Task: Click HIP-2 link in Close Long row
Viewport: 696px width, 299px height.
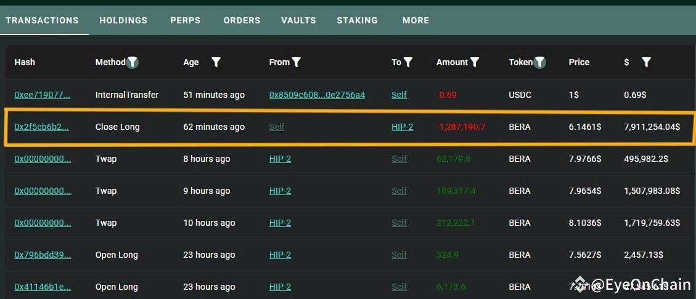Action: click(x=402, y=127)
